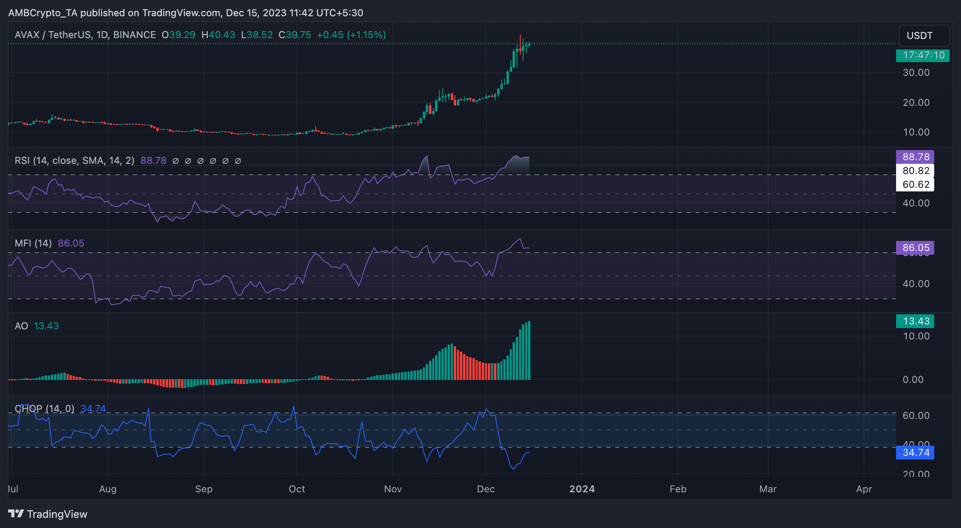The width and height of the screenshot is (961, 528).
Task: Click the 17:47:10 countdown price label
Action: click(922, 55)
